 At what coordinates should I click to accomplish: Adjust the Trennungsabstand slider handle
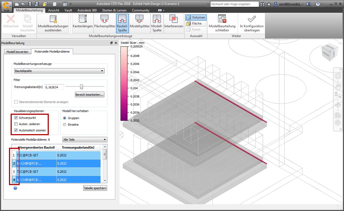(81, 87)
